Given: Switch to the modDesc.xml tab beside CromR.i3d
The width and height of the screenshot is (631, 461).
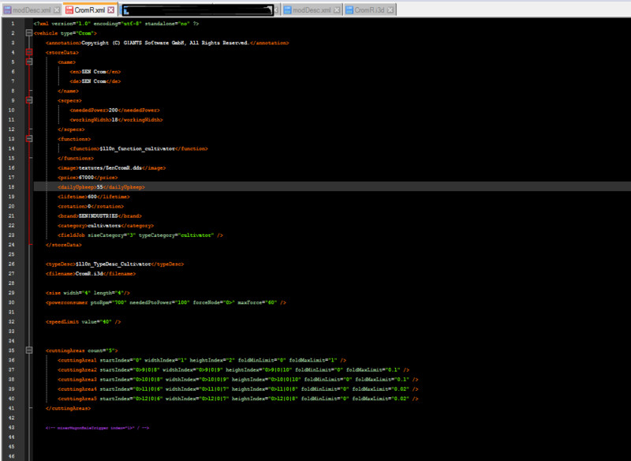Looking at the screenshot, I should point(312,10).
